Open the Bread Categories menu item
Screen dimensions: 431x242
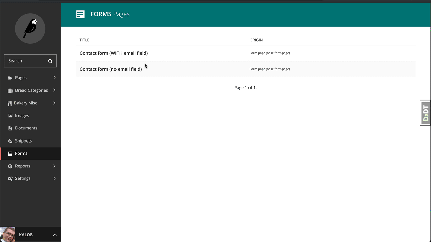30,90
